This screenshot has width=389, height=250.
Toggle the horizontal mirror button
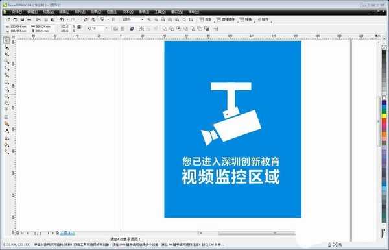pos(115,29)
